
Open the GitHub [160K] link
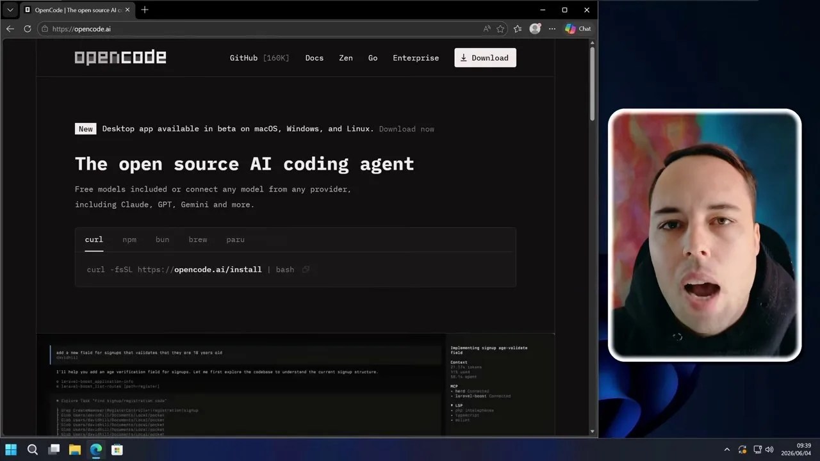point(259,58)
